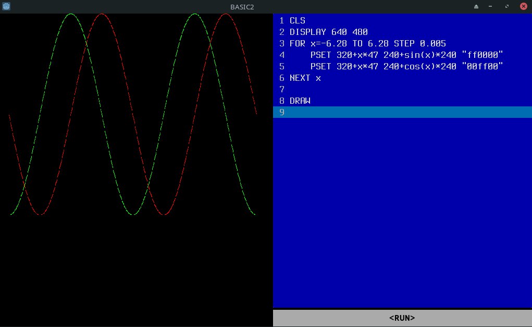Minimize the BASIC2 window

[x=490, y=6]
